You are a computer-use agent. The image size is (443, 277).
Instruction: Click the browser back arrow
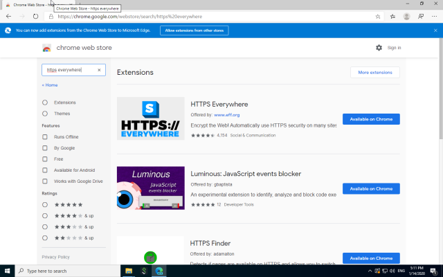coord(8,16)
